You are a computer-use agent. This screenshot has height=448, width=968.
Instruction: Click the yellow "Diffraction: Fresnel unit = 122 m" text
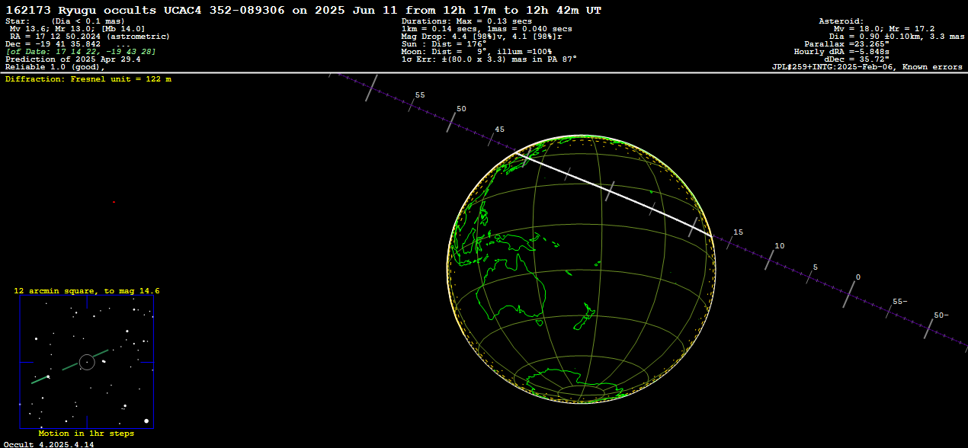click(x=88, y=78)
